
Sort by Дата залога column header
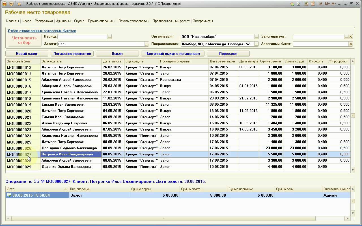tap(113, 61)
